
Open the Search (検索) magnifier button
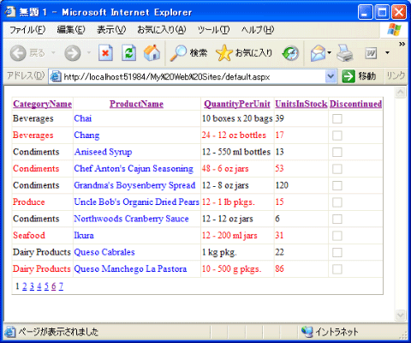[x=188, y=53]
